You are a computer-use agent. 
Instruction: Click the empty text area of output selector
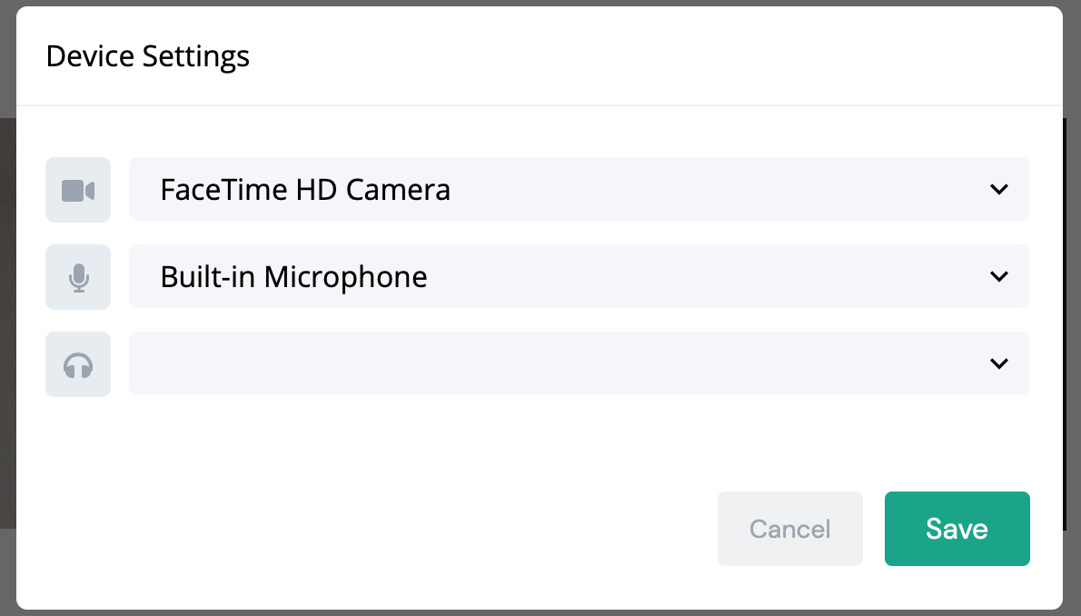point(454,363)
